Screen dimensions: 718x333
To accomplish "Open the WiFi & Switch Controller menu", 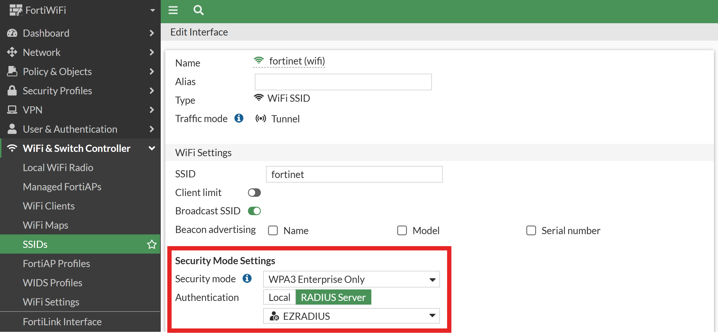I will tap(76, 148).
